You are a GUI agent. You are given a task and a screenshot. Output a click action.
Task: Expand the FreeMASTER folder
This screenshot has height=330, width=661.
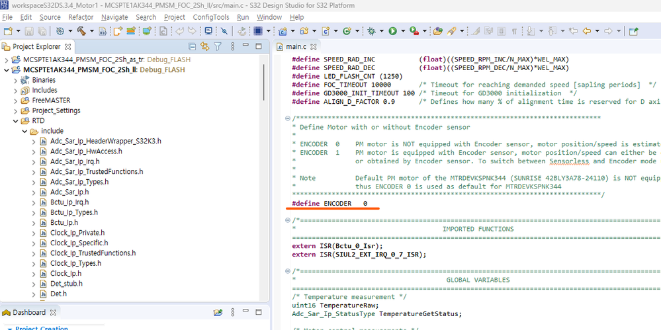click(16, 101)
